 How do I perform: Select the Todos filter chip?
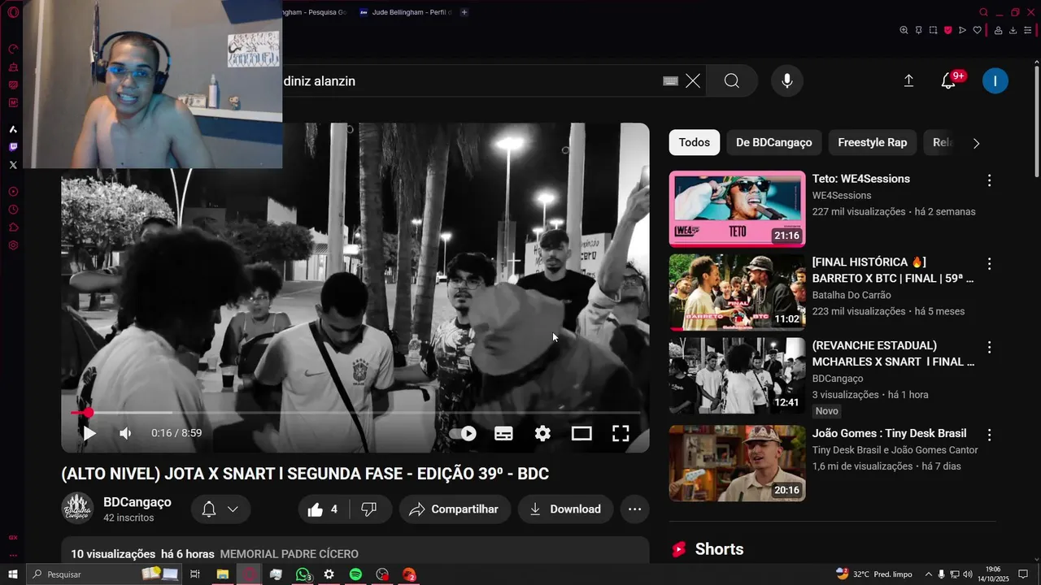point(695,142)
